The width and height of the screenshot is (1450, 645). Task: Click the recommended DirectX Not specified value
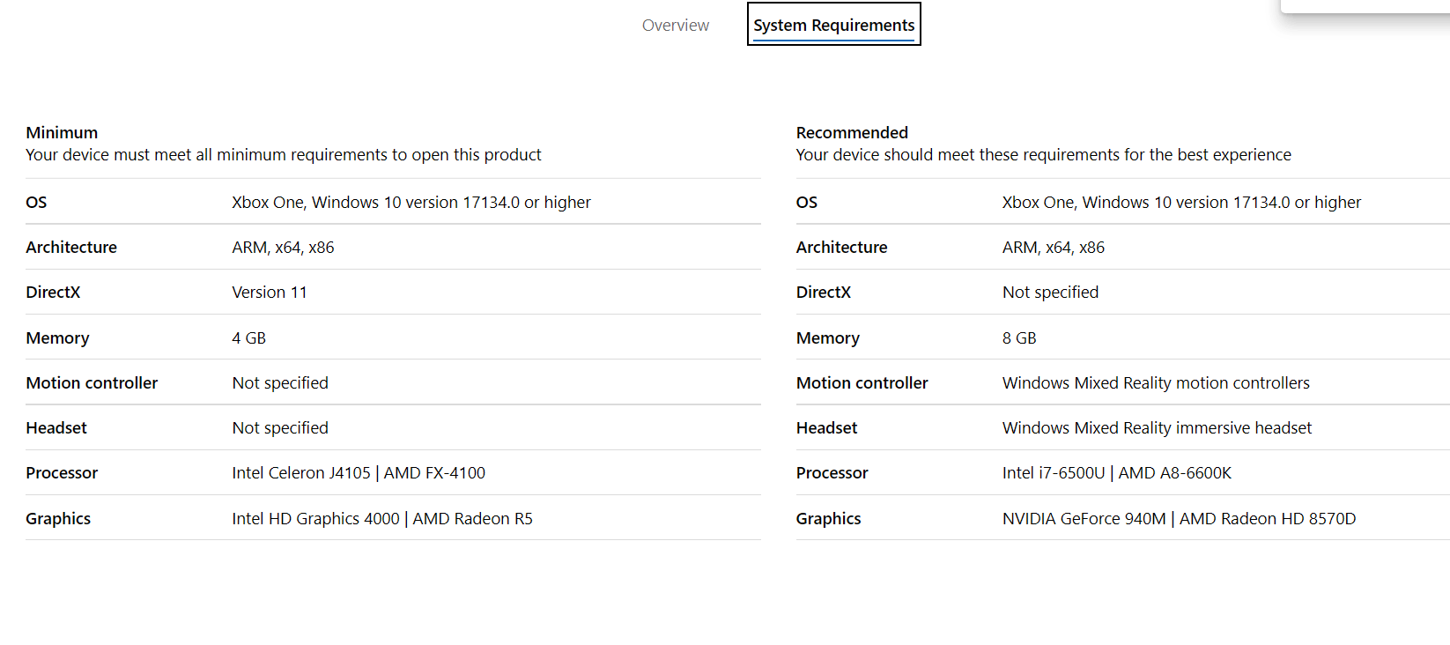pos(1050,293)
